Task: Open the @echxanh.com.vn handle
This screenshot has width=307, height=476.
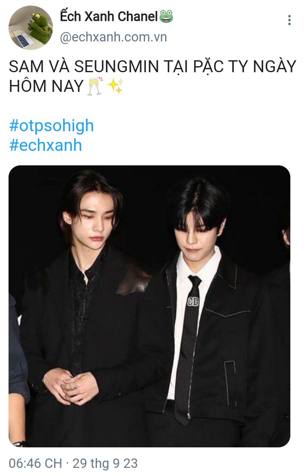Action: tap(113, 37)
